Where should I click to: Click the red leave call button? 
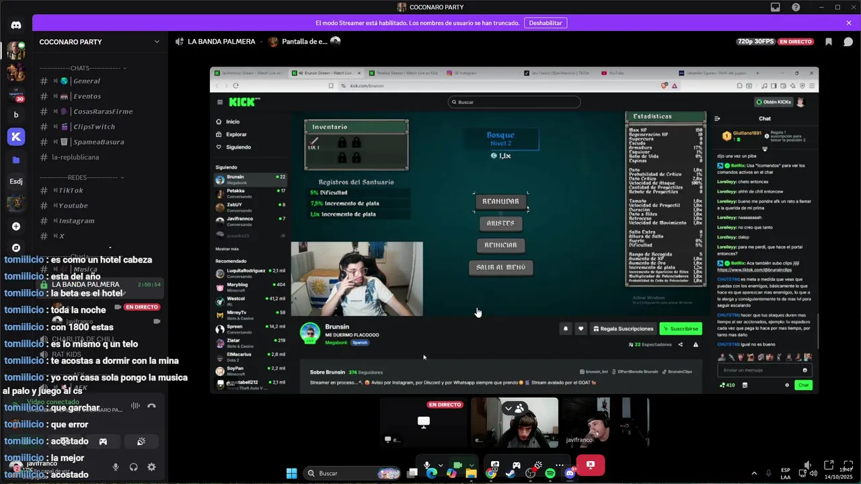[x=590, y=465]
